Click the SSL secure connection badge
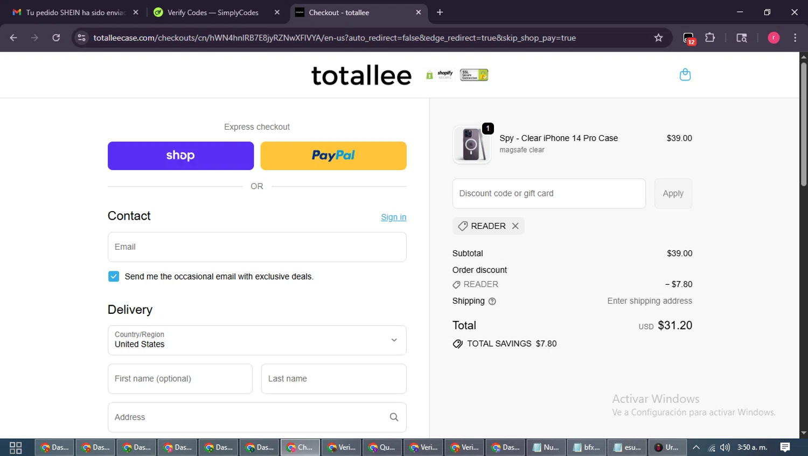The height and width of the screenshot is (456, 808). [x=474, y=75]
